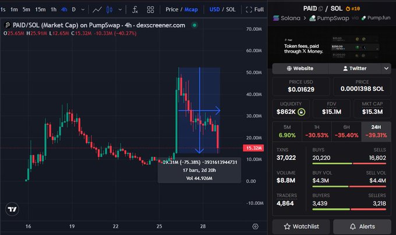Click the PAID token logo in chart legend
This screenshot has height=235, width=396.
click(8, 25)
